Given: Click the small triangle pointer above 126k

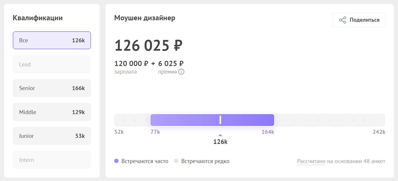Looking at the screenshot, I should point(220,135).
